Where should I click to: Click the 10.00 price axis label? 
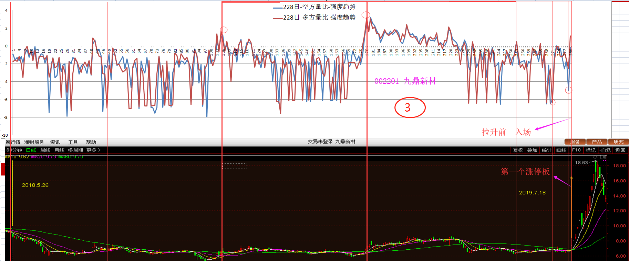pos(619,226)
